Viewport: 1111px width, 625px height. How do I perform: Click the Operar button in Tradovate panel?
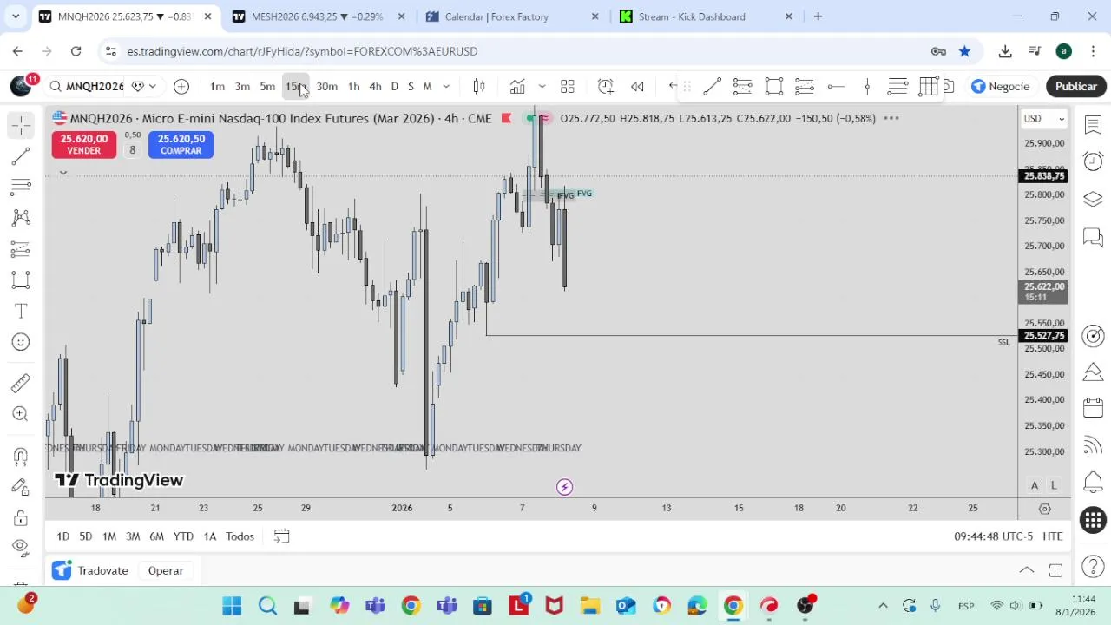(x=165, y=570)
